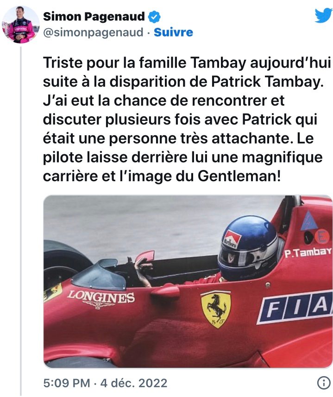
Task: Click the blue helmet in the photo
Action: pos(249,248)
